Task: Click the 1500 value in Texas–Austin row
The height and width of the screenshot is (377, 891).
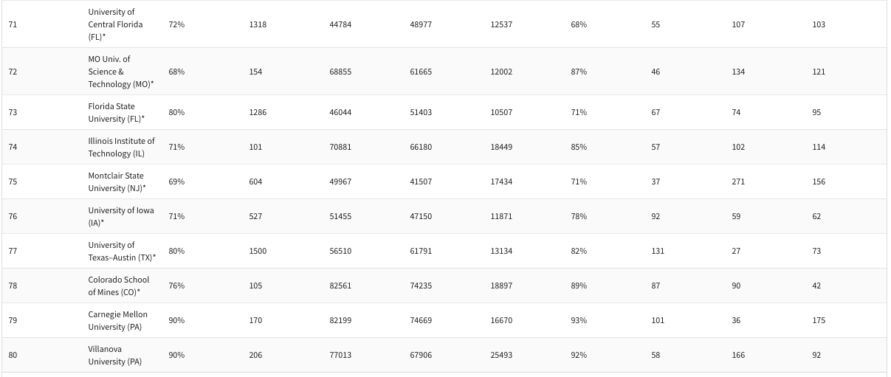Action: (258, 251)
